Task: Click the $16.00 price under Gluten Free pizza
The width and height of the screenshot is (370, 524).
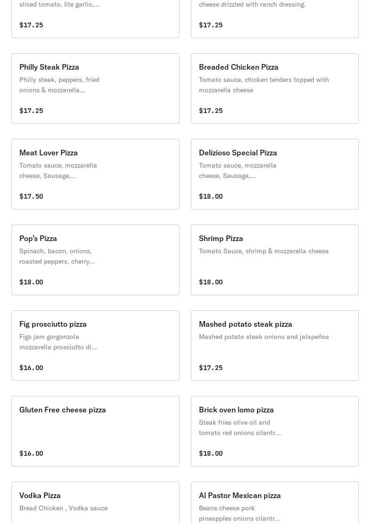Action: 31,453
